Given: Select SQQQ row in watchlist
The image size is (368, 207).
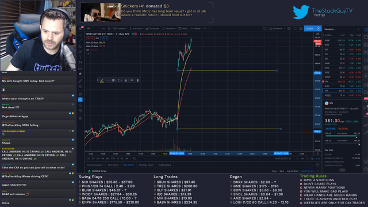Looking at the screenshot, I should tap(343, 95).
